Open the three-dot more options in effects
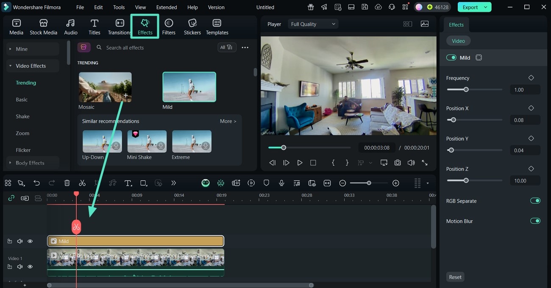The image size is (551, 288). [245, 48]
